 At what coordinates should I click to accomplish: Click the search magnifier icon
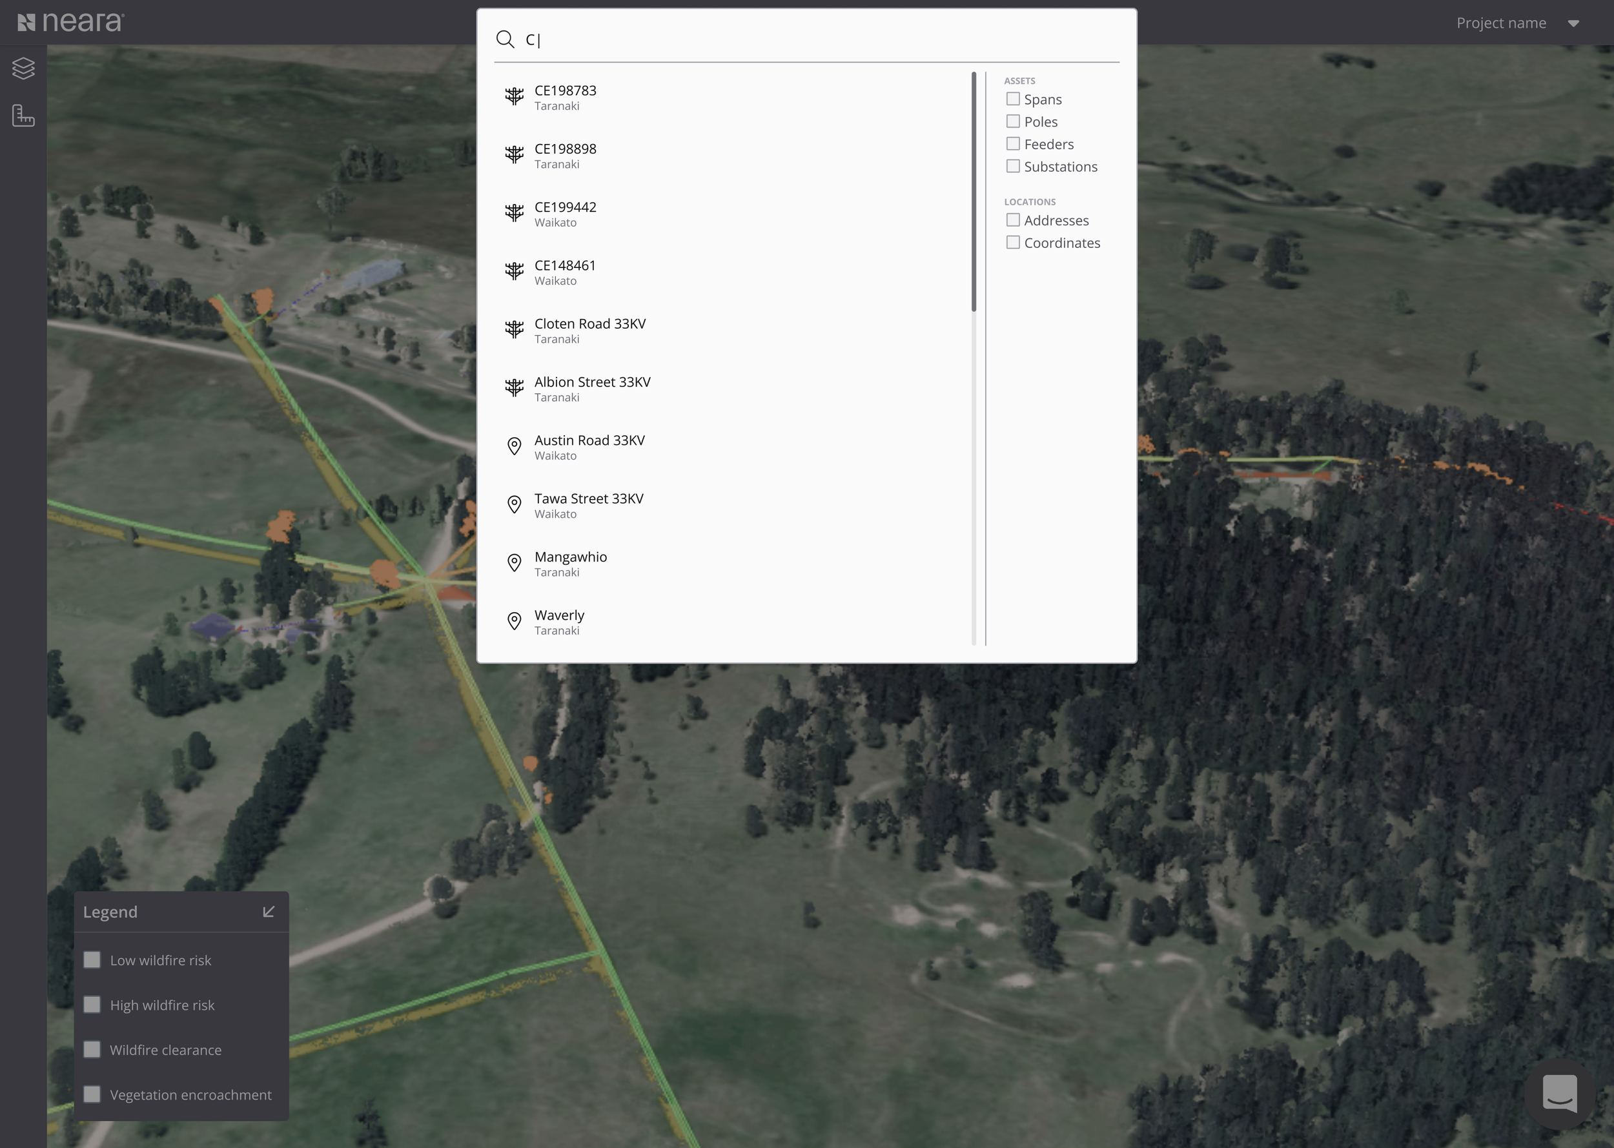pos(505,39)
